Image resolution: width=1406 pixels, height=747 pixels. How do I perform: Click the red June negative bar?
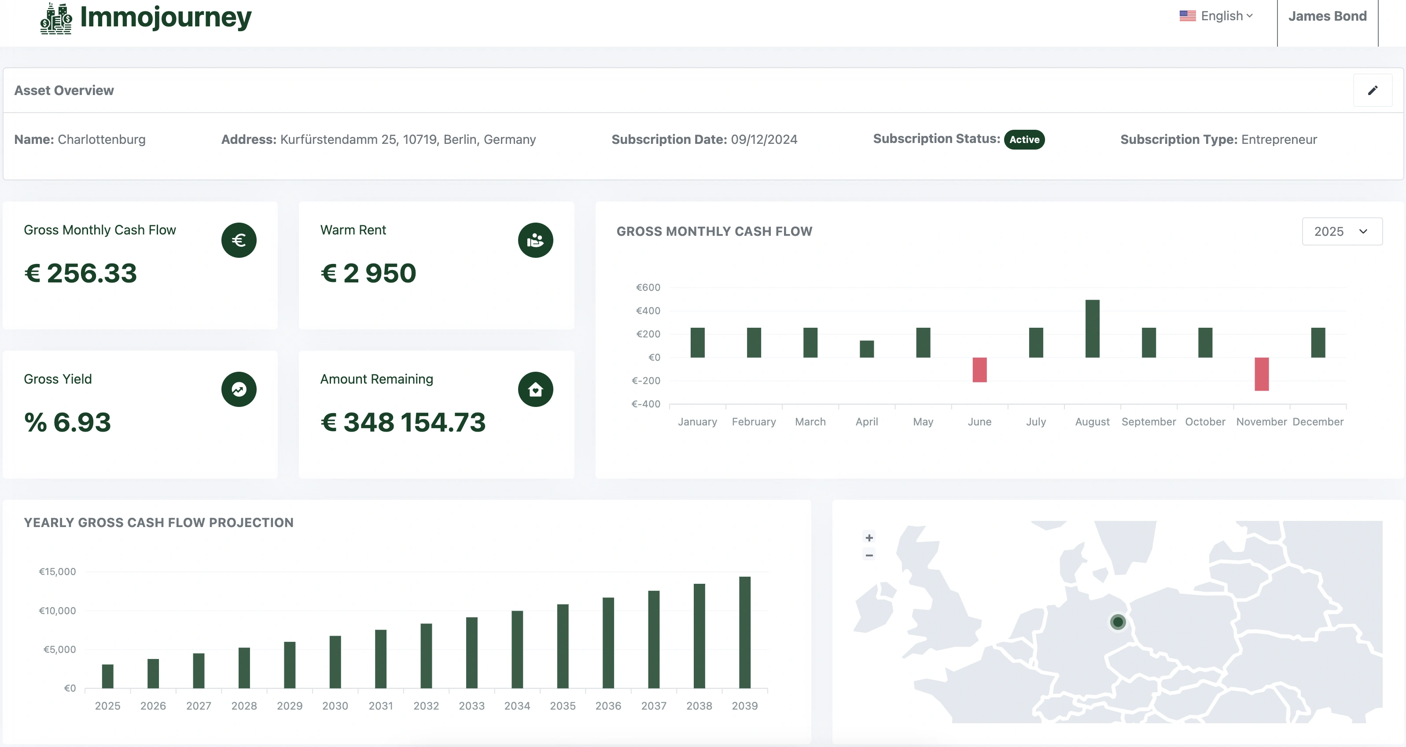(x=979, y=370)
